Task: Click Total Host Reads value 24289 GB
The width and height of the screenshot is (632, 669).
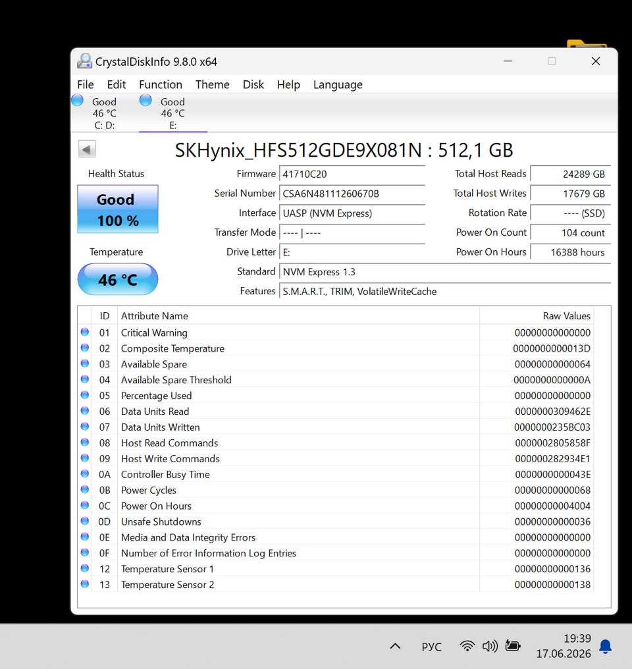Action: coord(571,174)
